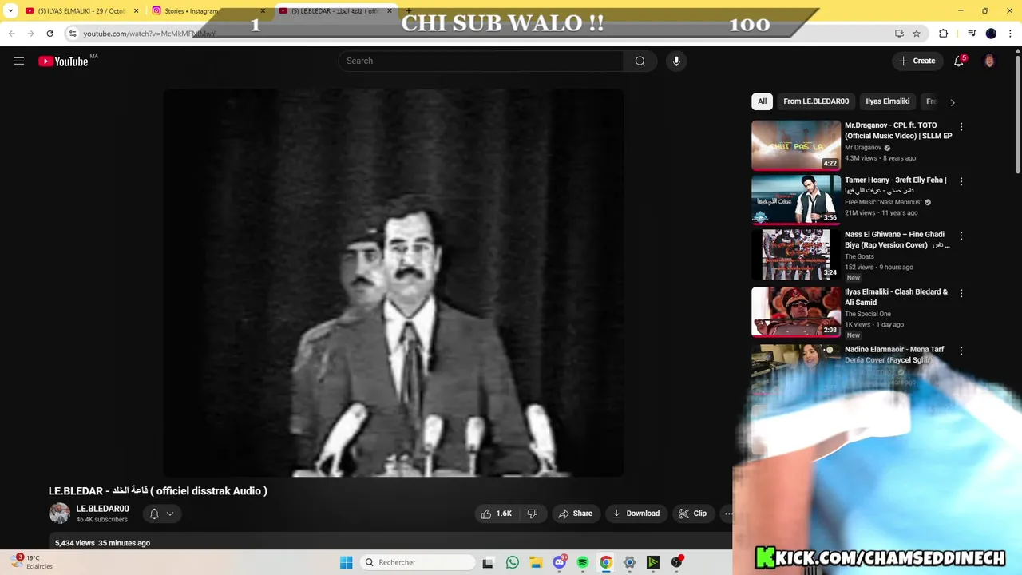Screen dimensions: 1022x575
Task: Open Nass El Ghiwane thumbnail 3:24
Action: click(796, 254)
